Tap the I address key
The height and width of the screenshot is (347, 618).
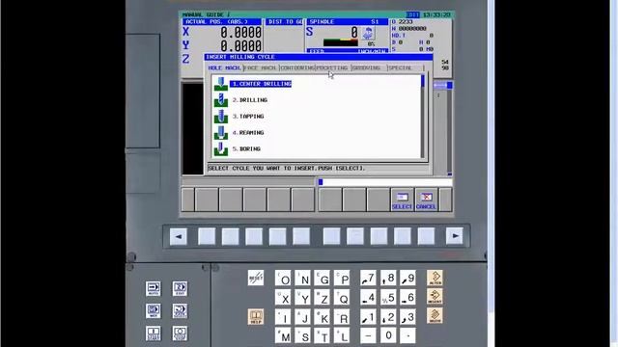point(283,317)
